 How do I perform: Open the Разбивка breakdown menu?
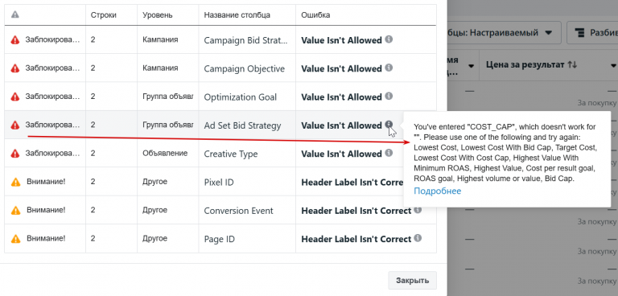tap(592, 33)
